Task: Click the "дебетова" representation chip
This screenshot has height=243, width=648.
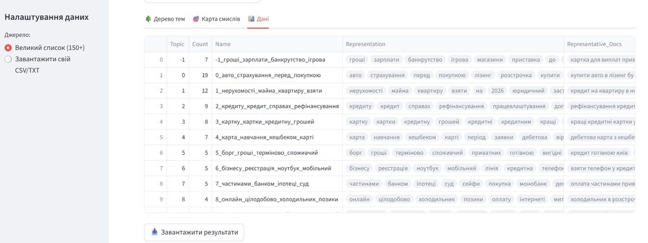Action: 535,137
